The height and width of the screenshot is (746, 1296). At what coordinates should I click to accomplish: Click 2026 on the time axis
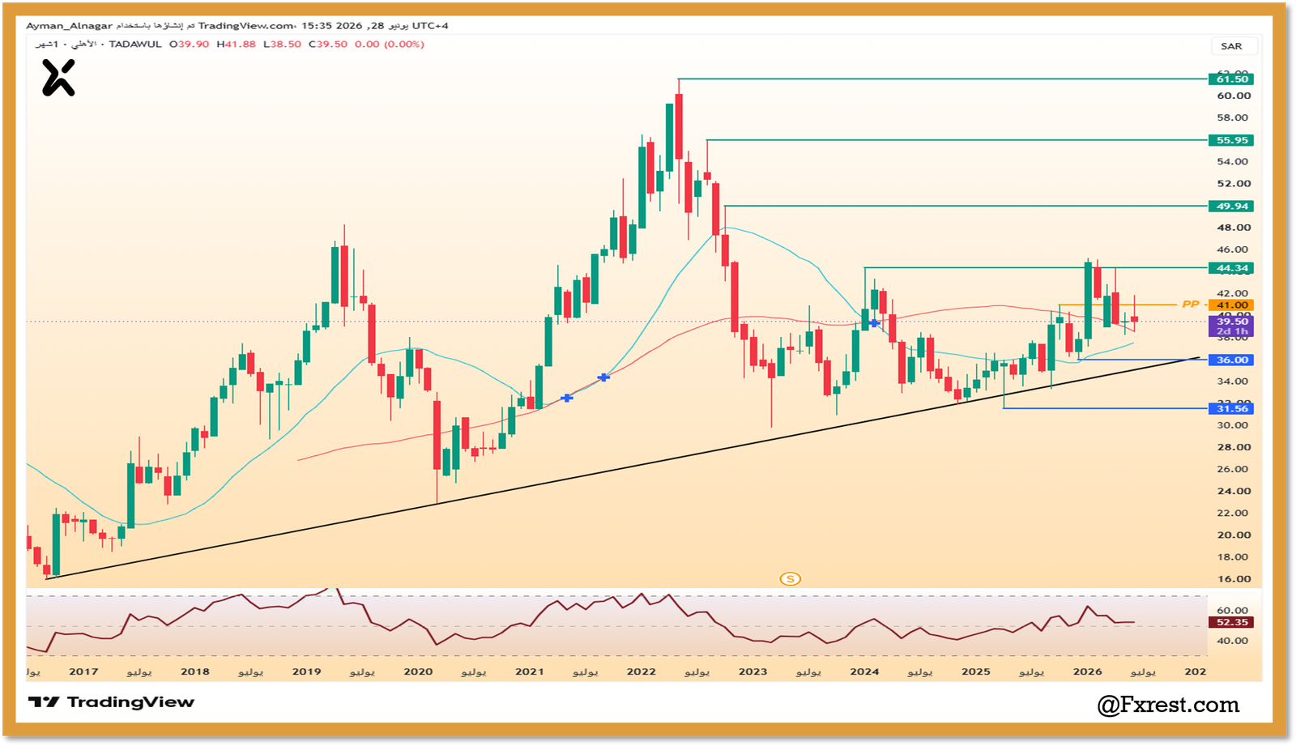coord(1087,671)
